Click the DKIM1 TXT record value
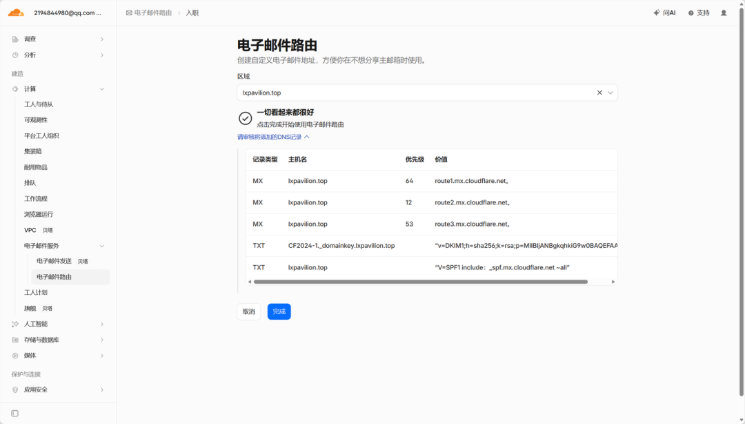The width and height of the screenshot is (745, 424). (x=526, y=246)
